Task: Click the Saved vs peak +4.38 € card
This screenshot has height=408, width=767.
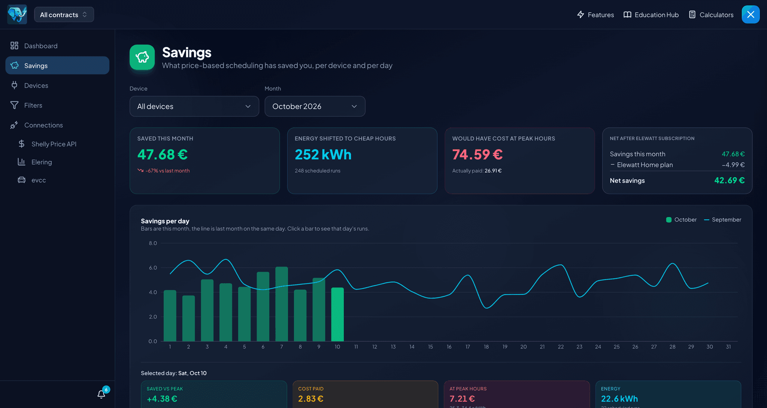Action: pos(214,394)
